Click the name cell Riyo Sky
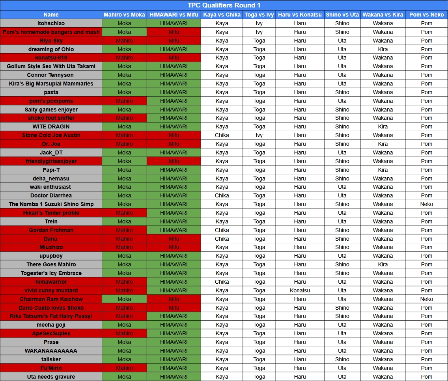The height and width of the screenshot is (381, 448). point(51,41)
